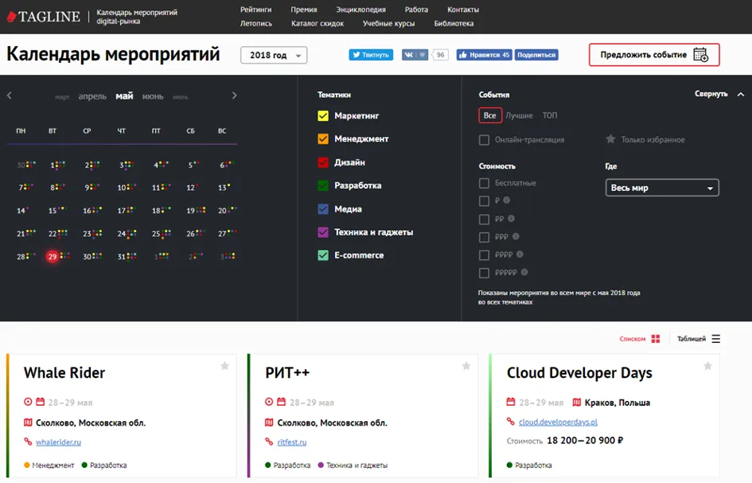This screenshot has width=752, height=483.
Task: Favorite Cloud Developer Days with star
Action: tap(708, 366)
